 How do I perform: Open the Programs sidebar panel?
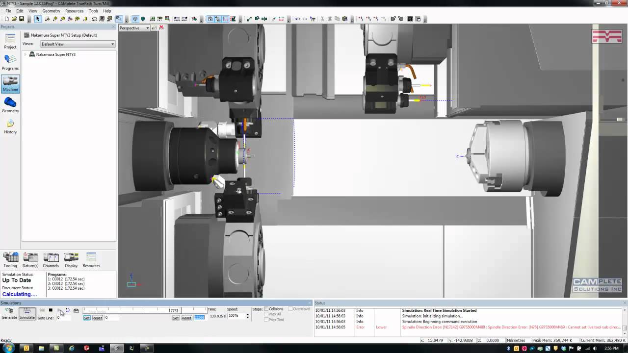tap(10, 62)
